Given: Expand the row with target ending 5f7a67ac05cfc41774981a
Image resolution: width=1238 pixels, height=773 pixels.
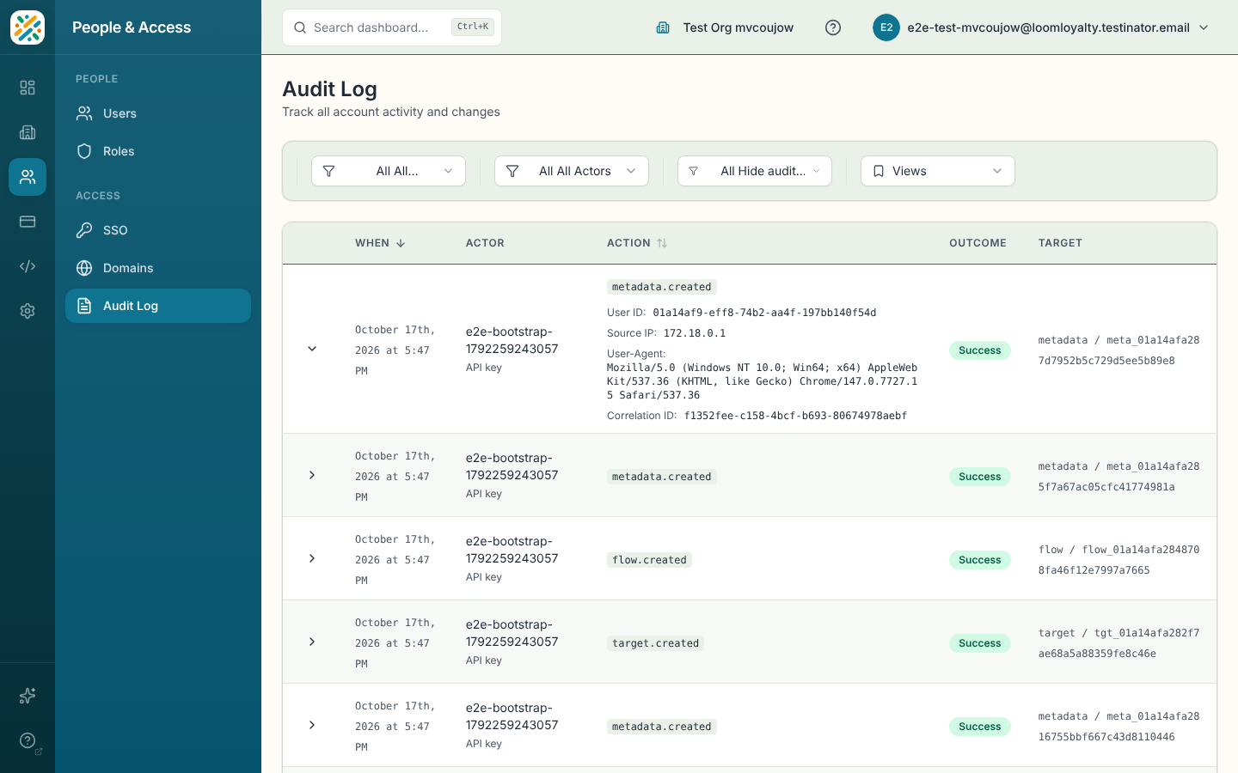Looking at the screenshot, I should click(x=312, y=475).
